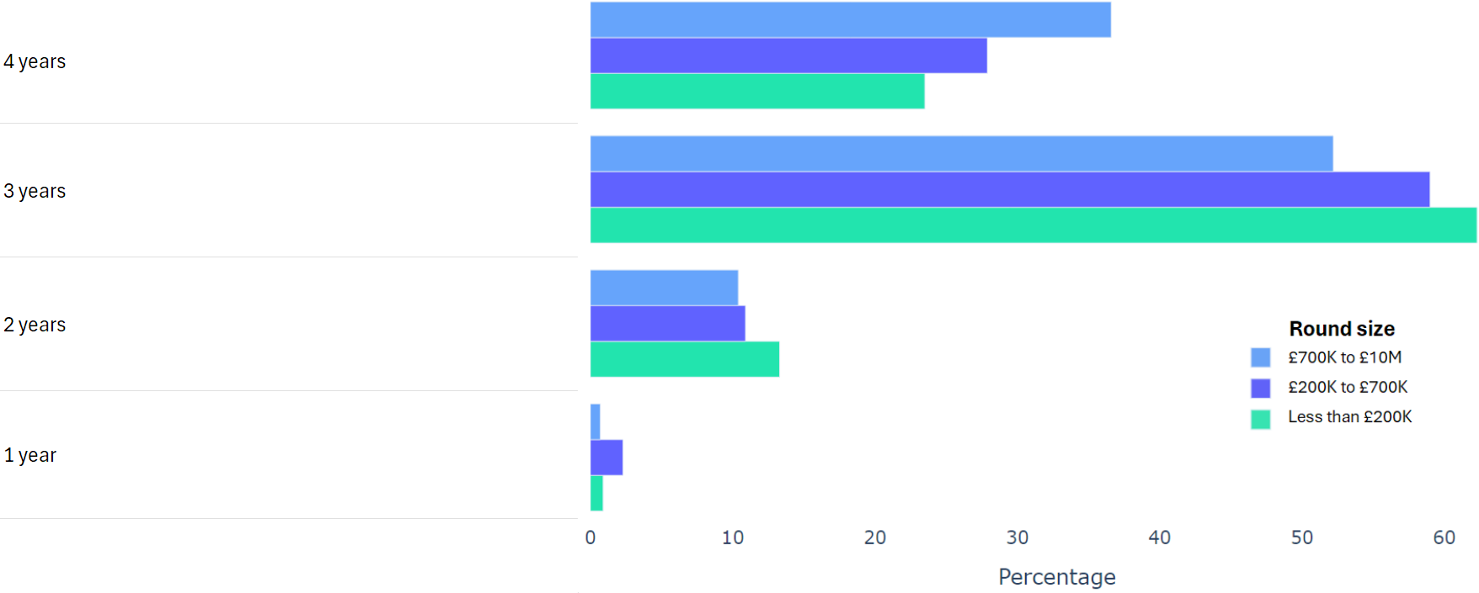Click the green Less than £200K legend swatch

point(1260,418)
